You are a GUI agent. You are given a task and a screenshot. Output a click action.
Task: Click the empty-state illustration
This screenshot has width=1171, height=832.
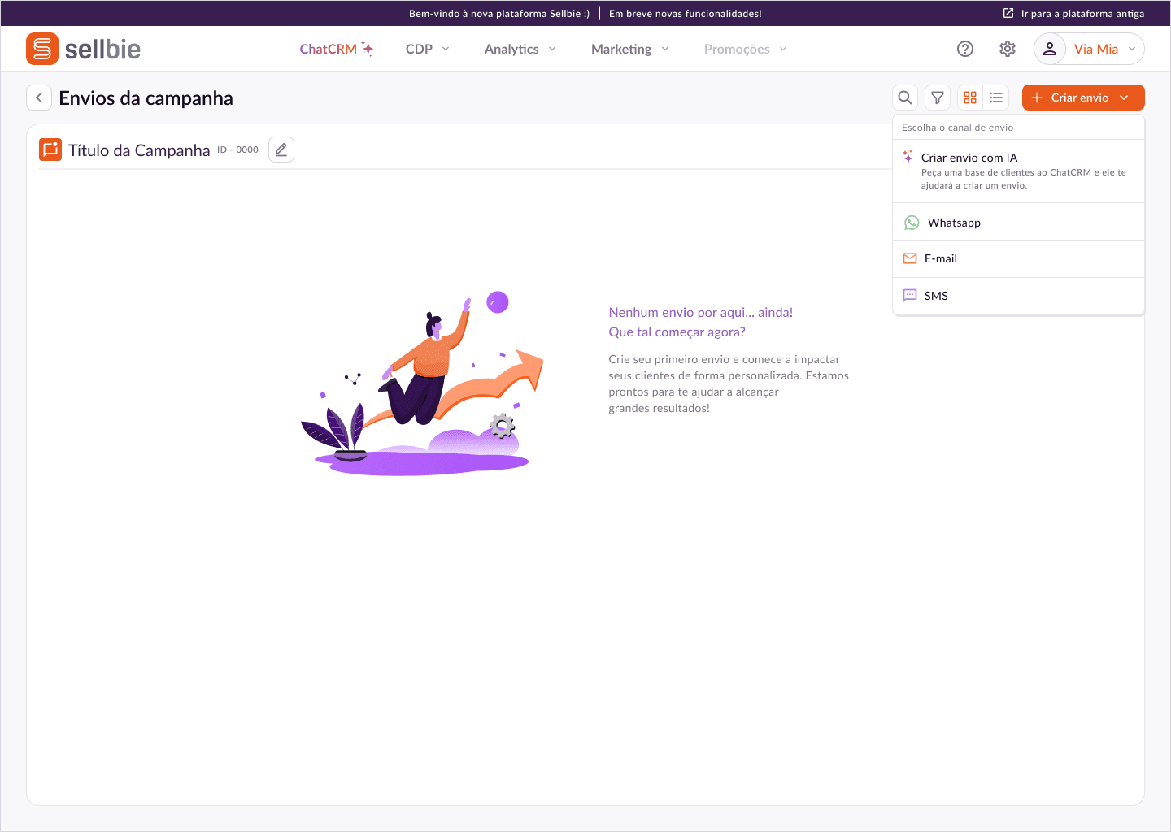pyautogui.click(x=422, y=383)
